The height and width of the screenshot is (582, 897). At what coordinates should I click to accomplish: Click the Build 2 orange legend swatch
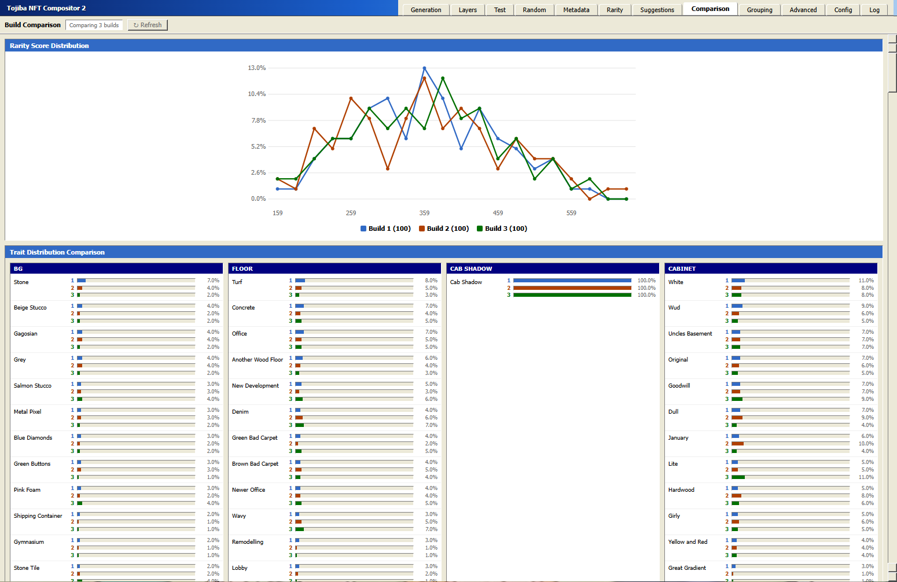pyautogui.click(x=422, y=229)
